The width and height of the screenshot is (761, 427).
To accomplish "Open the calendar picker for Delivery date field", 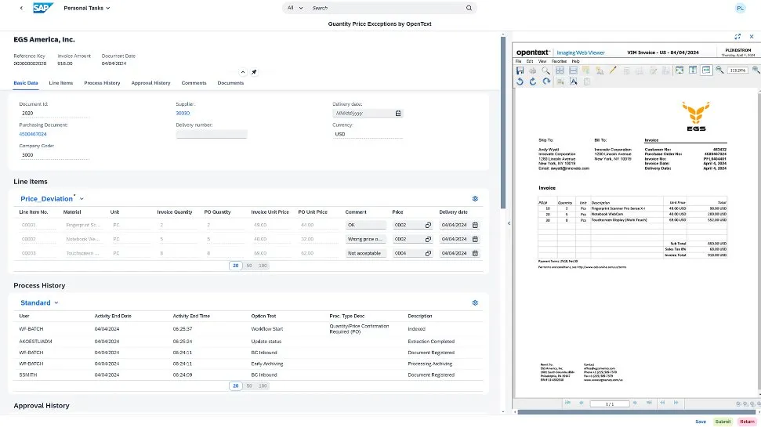I will pos(398,113).
